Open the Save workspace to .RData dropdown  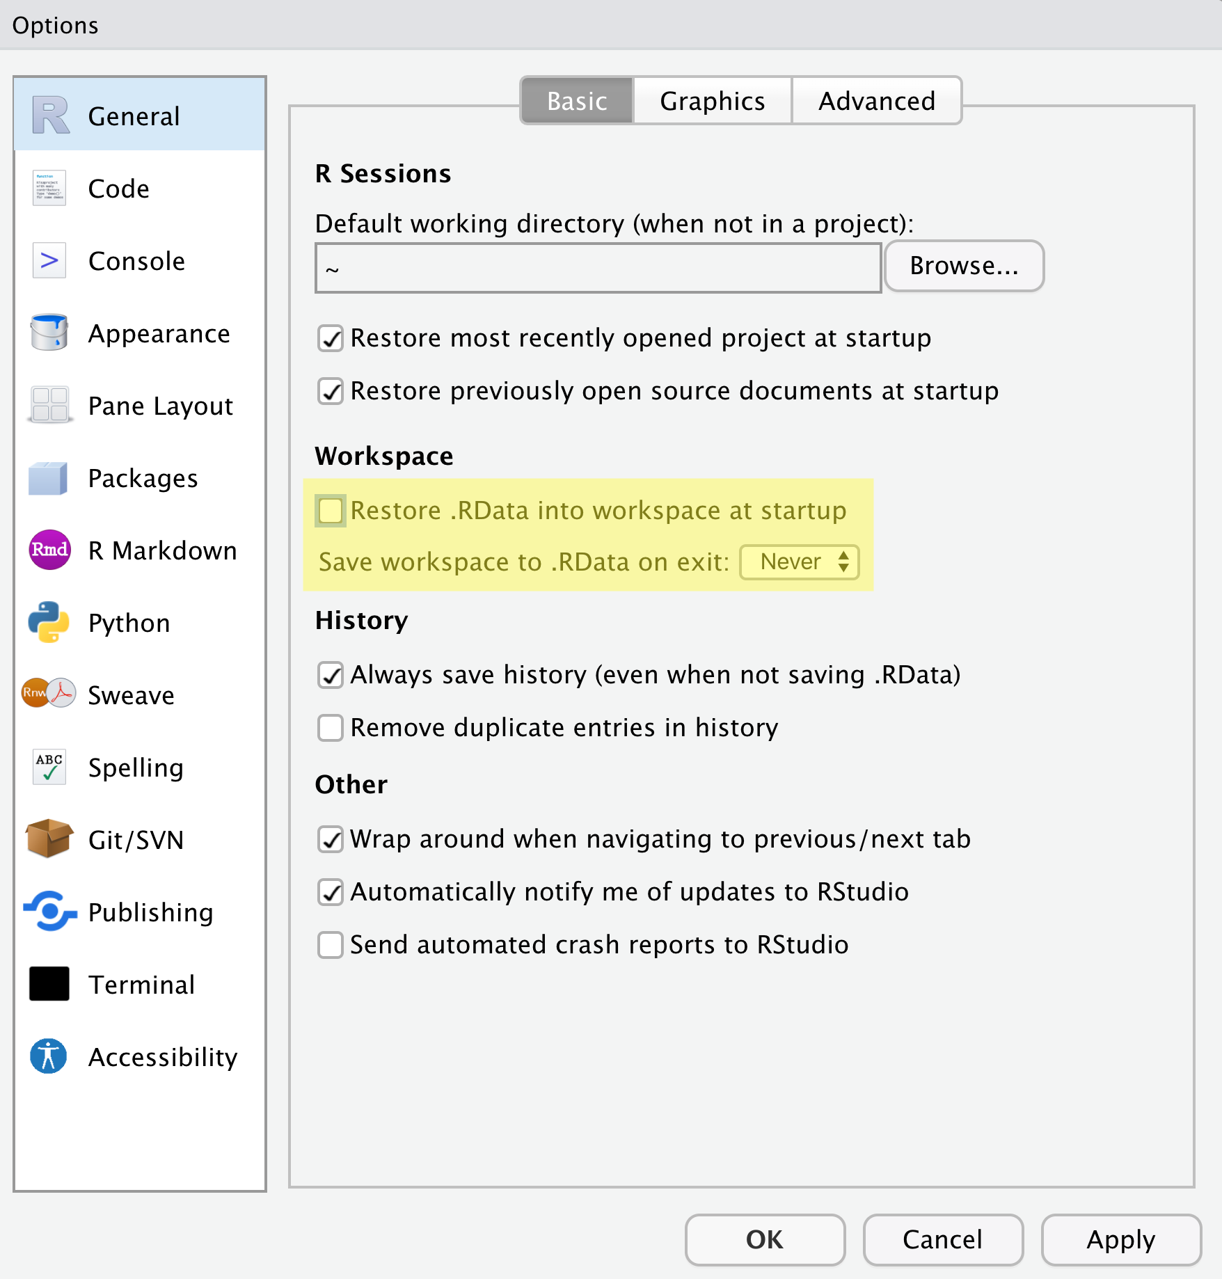coord(799,562)
